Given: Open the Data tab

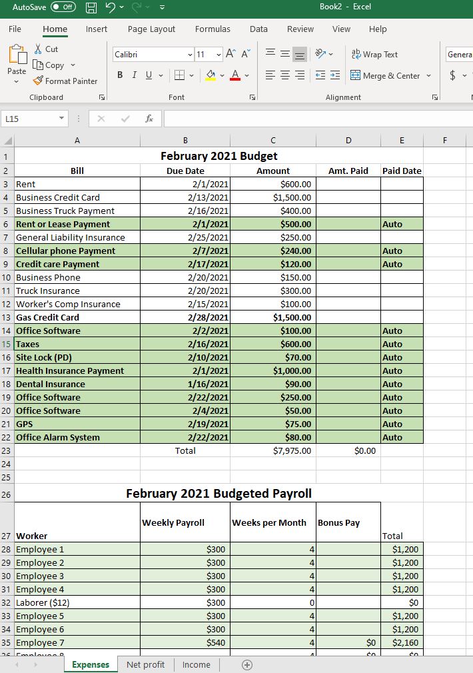Looking at the screenshot, I should tap(258, 29).
